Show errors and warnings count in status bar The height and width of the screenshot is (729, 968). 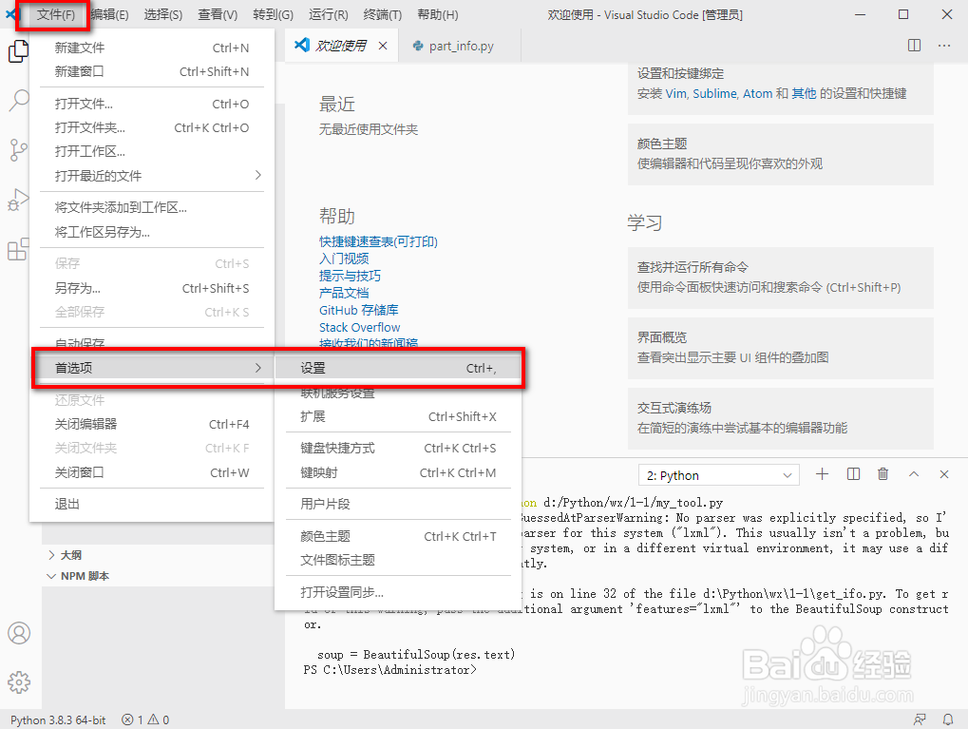145,719
